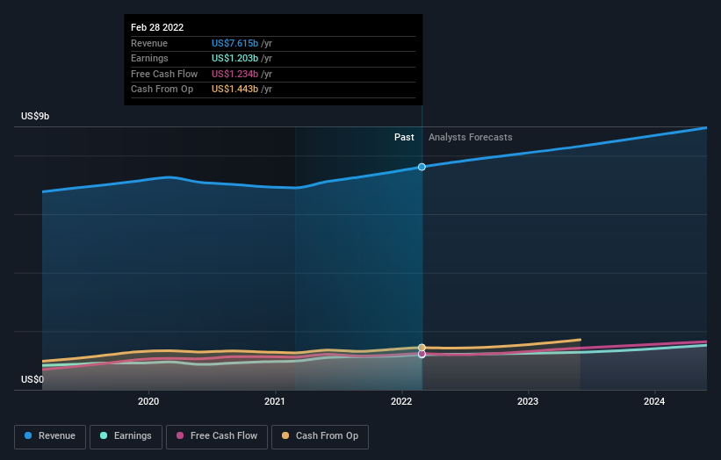Select the Revenue data point on the line
This screenshot has width=721, height=460.
[422, 167]
